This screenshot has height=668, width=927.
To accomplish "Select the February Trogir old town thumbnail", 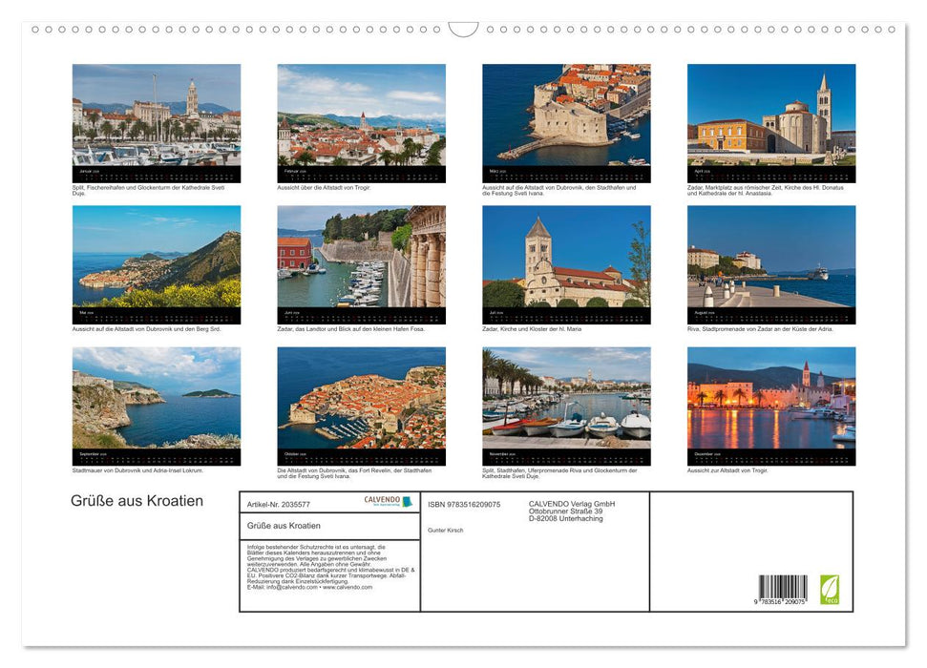I will click(362, 116).
